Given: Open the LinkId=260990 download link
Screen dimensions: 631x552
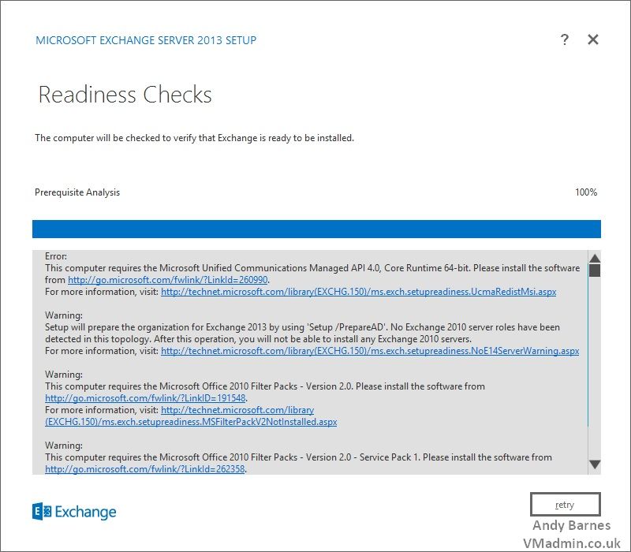Looking at the screenshot, I should (168, 280).
